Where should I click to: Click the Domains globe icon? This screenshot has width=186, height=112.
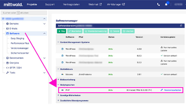7,24
